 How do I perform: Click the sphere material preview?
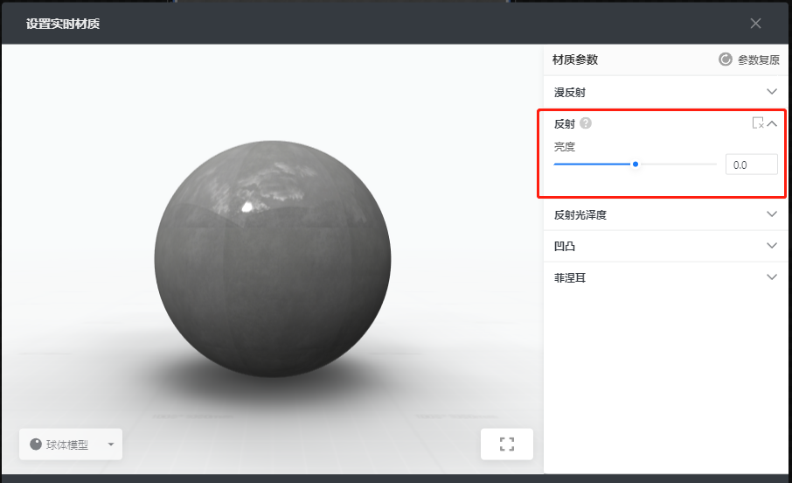pos(273,259)
